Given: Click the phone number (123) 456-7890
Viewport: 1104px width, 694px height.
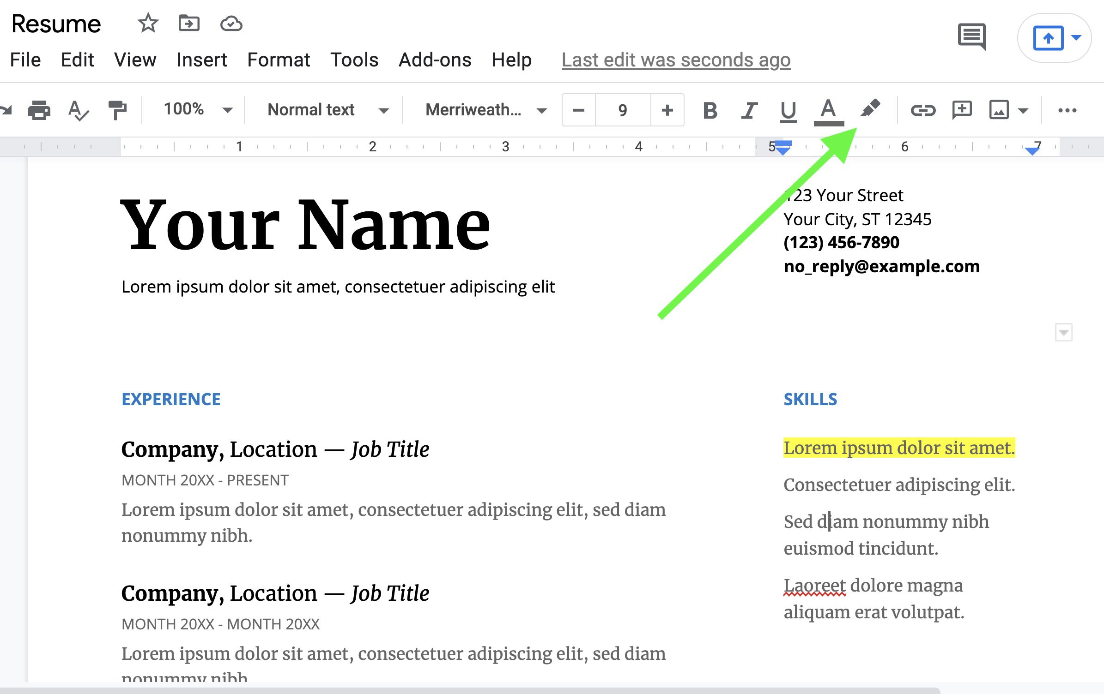Looking at the screenshot, I should click(842, 242).
